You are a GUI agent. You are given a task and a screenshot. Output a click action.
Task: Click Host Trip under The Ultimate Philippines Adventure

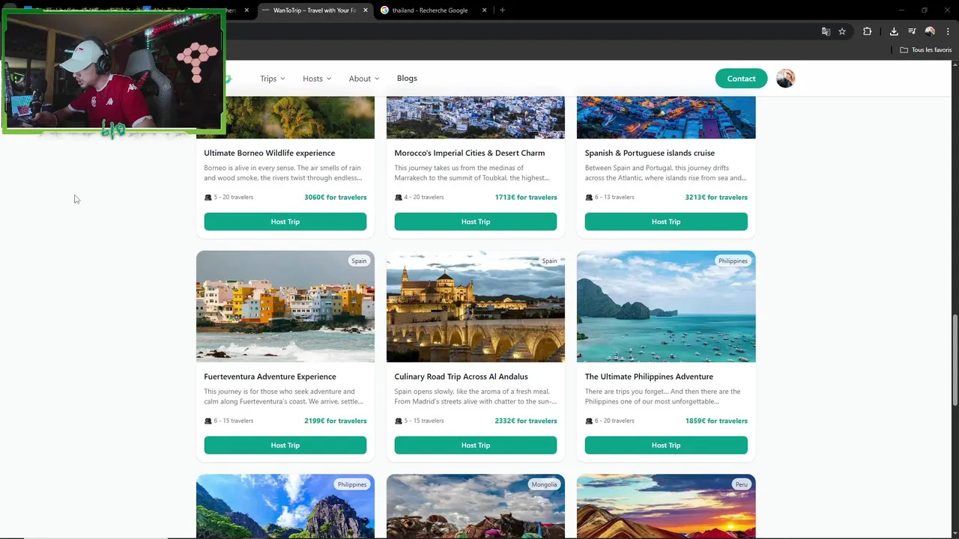666,445
